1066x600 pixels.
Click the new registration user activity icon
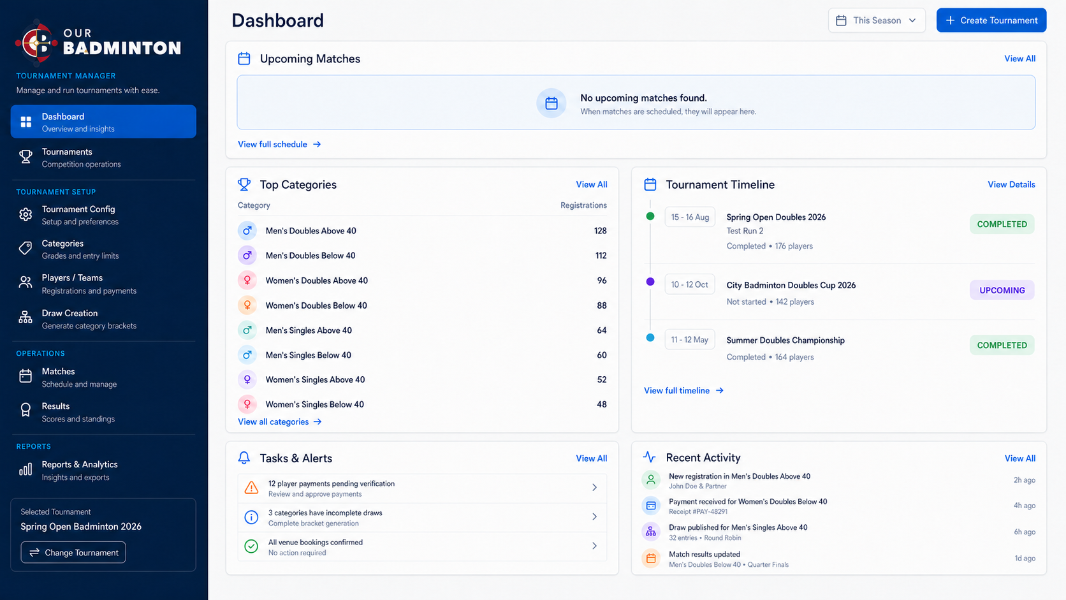point(651,479)
